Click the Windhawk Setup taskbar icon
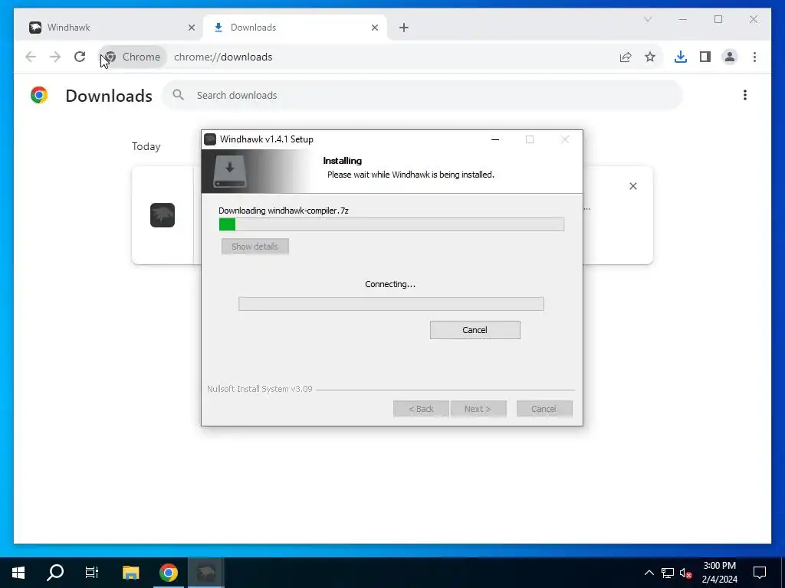The height and width of the screenshot is (588, 785). click(205, 573)
